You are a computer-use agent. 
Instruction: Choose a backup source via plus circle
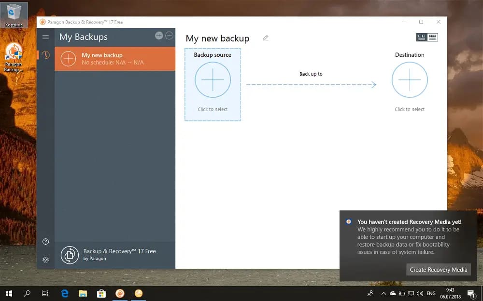213,79
